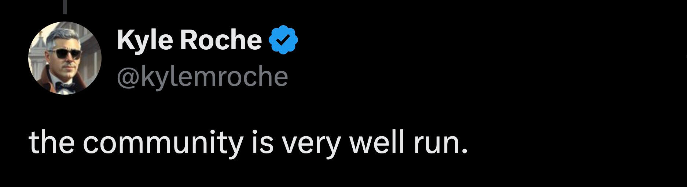Click the thread connector line above avatar
687x187 pixels.
[65, 7]
